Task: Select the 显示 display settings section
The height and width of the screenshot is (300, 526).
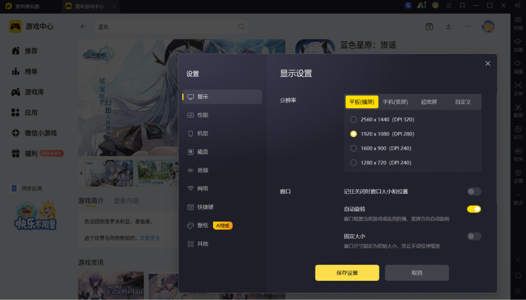Action: click(222, 97)
